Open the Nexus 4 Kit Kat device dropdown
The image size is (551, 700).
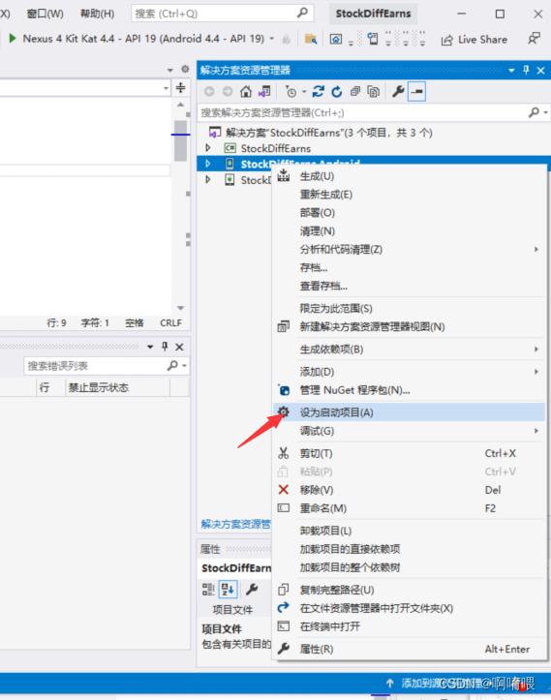pyautogui.click(x=271, y=39)
